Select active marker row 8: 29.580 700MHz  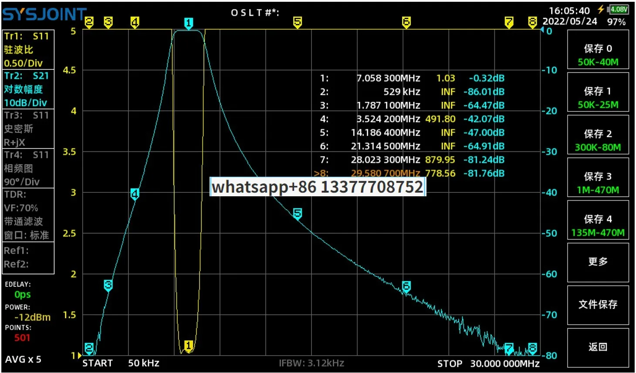pos(409,173)
